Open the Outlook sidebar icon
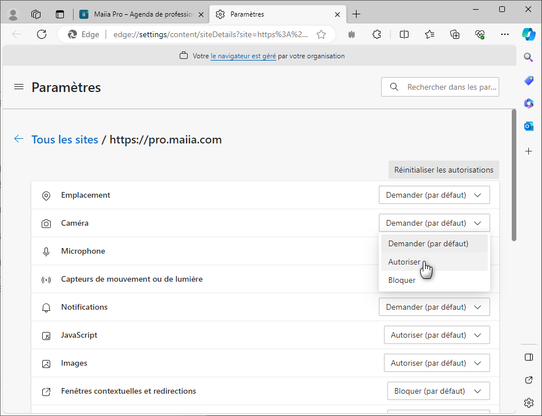The width and height of the screenshot is (542, 416). [x=528, y=126]
